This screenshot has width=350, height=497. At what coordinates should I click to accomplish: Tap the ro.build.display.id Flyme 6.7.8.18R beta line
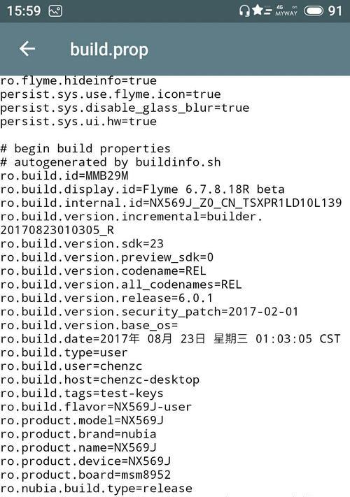click(143, 189)
